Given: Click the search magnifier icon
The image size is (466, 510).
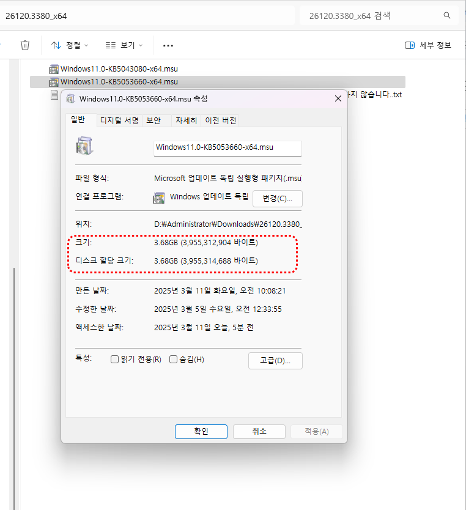Looking at the screenshot, I should pyautogui.click(x=447, y=15).
